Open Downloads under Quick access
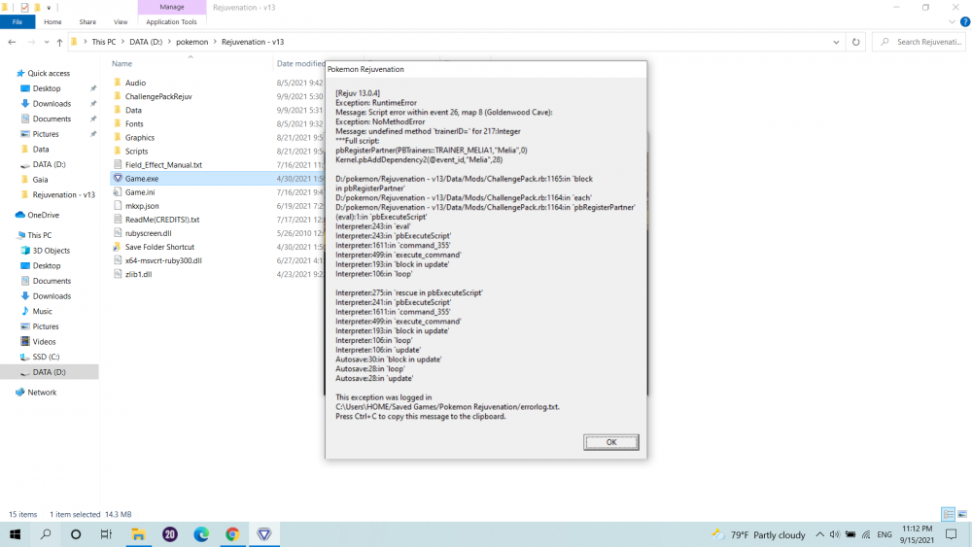Image resolution: width=972 pixels, height=547 pixels. tap(52, 103)
